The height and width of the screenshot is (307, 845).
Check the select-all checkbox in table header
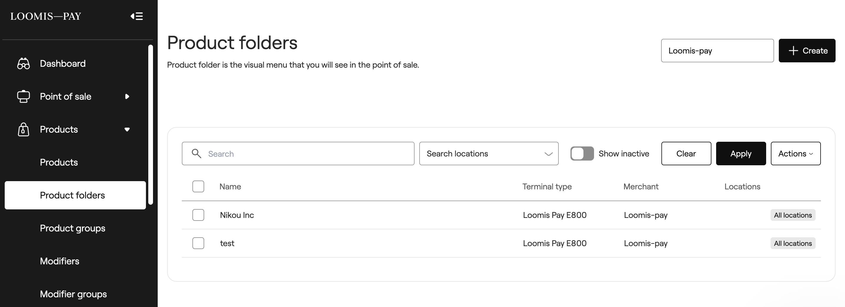click(x=198, y=186)
